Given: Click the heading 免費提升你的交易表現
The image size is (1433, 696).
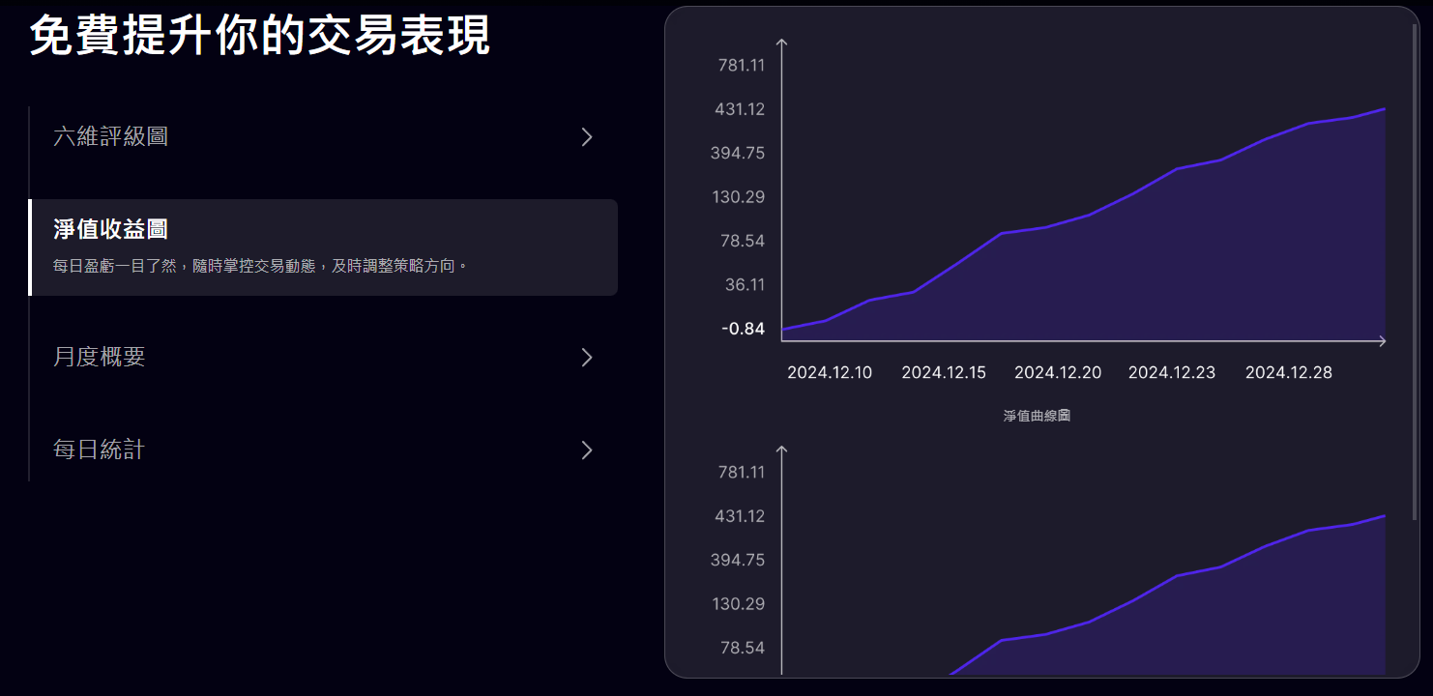Looking at the screenshot, I should click(x=260, y=36).
